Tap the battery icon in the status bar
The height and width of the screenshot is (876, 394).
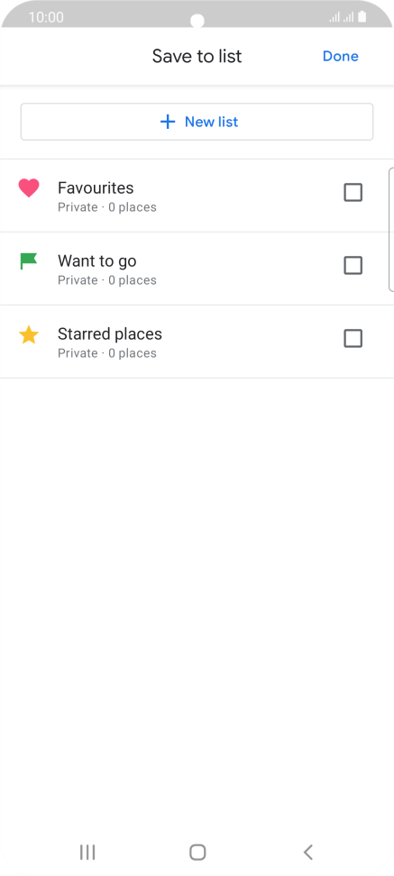362,17
